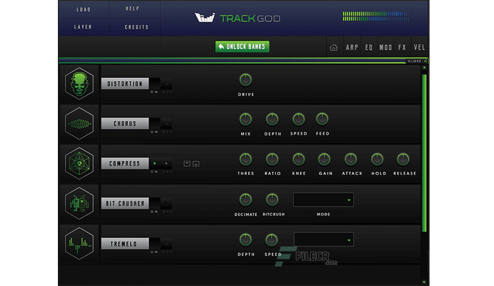This screenshot has width=494, height=286.
Task: Click the compressor Attack knob
Action: click(350, 159)
